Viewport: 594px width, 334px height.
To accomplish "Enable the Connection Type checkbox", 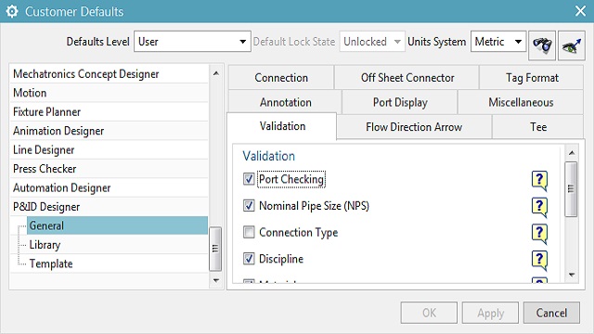I will click(x=249, y=232).
